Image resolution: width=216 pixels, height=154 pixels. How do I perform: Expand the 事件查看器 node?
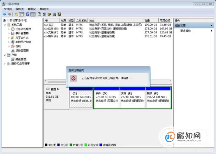tap(9, 33)
